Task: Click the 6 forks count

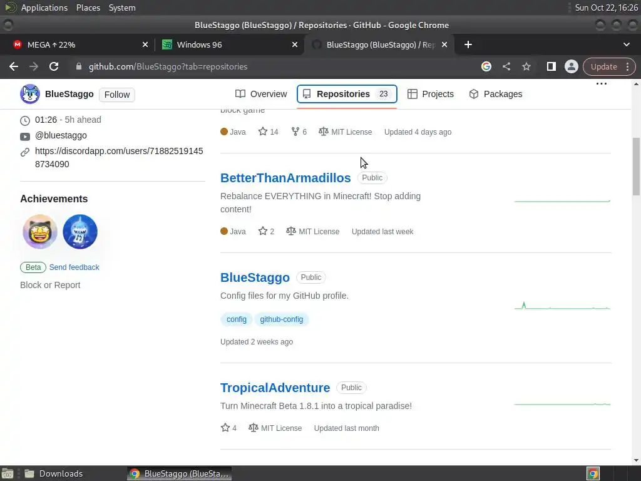Action: click(299, 132)
